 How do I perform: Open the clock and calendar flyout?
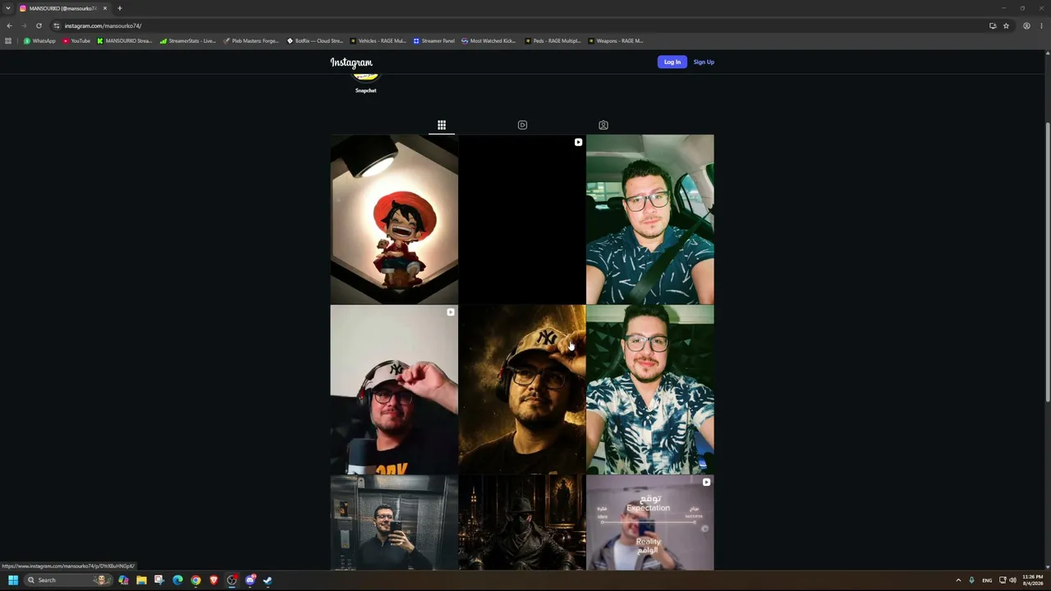[1033, 580]
